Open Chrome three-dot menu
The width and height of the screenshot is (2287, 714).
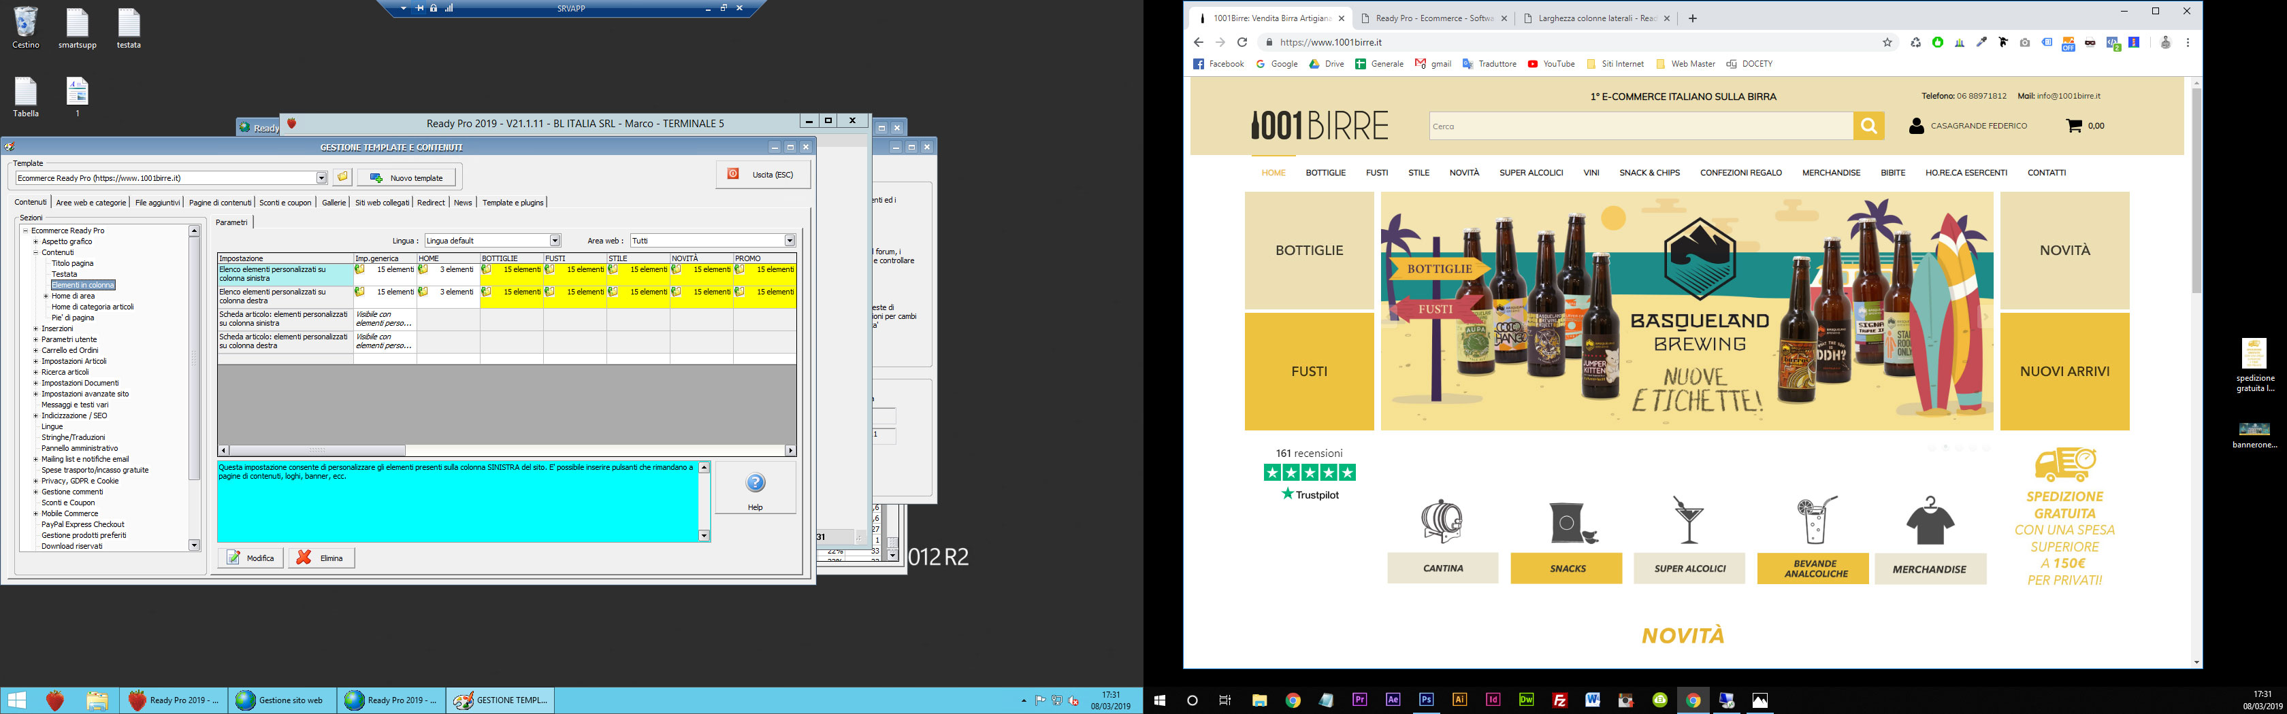click(2188, 43)
